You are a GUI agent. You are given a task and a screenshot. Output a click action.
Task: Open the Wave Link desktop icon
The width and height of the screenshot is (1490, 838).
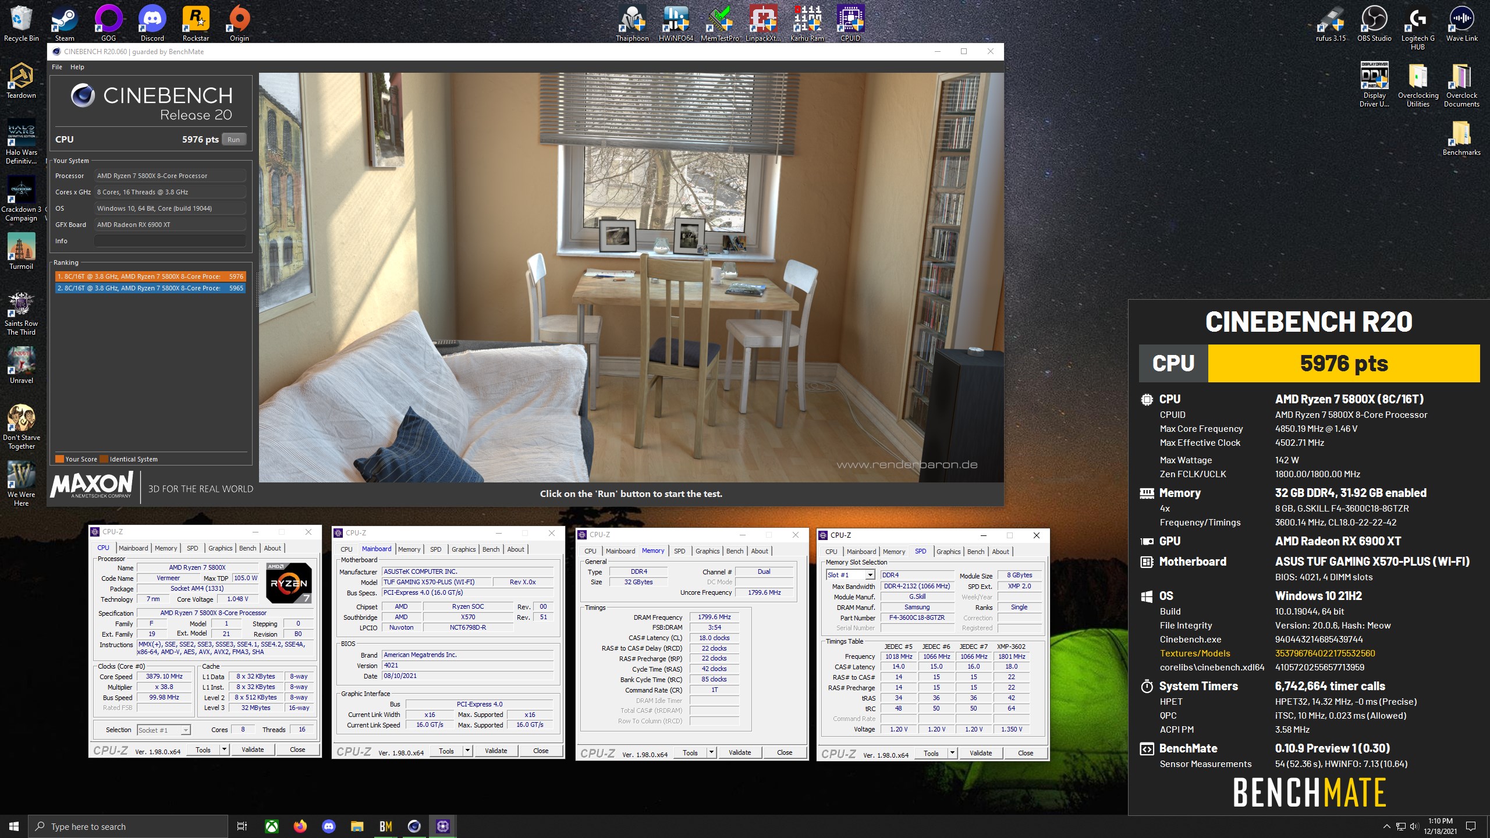click(x=1461, y=24)
